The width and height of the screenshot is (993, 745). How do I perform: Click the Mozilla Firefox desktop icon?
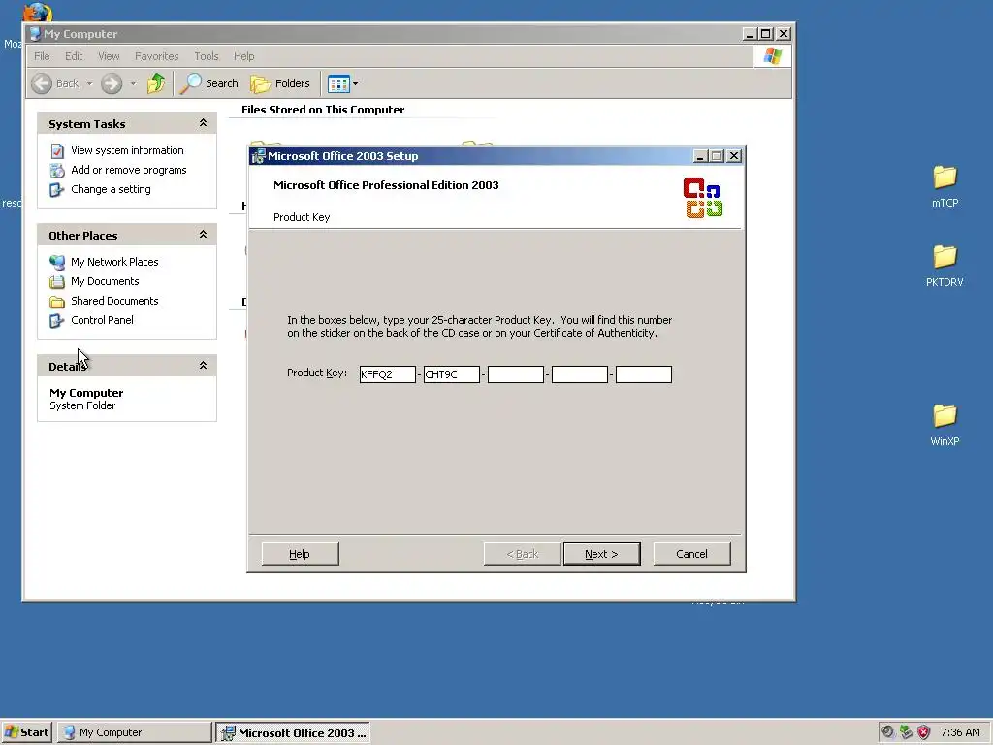[37, 13]
